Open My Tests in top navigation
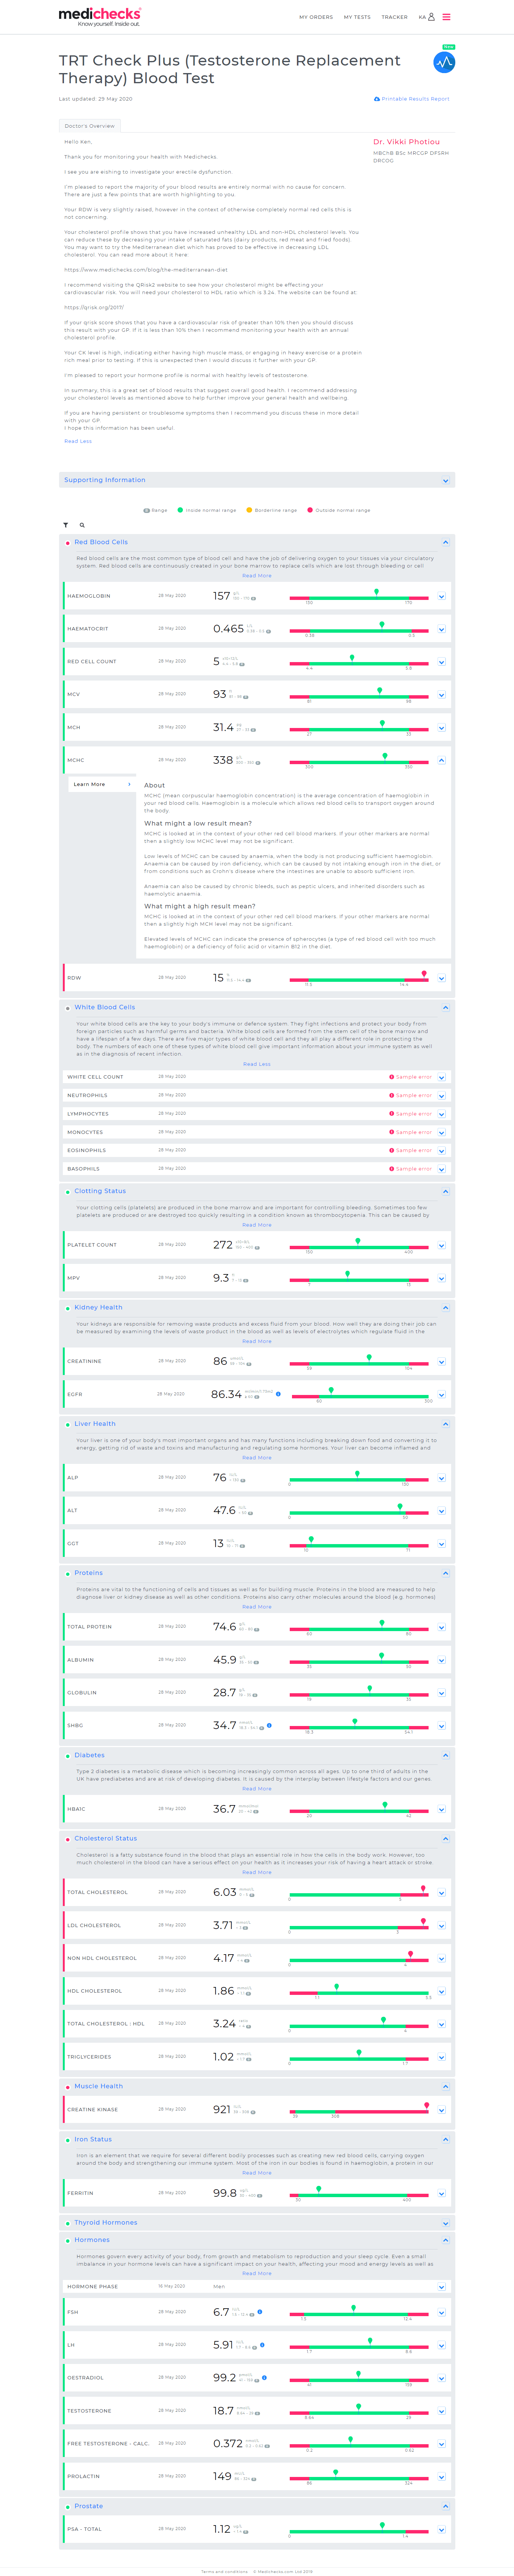Viewport: 514px width, 2576px height. coord(357,17)
